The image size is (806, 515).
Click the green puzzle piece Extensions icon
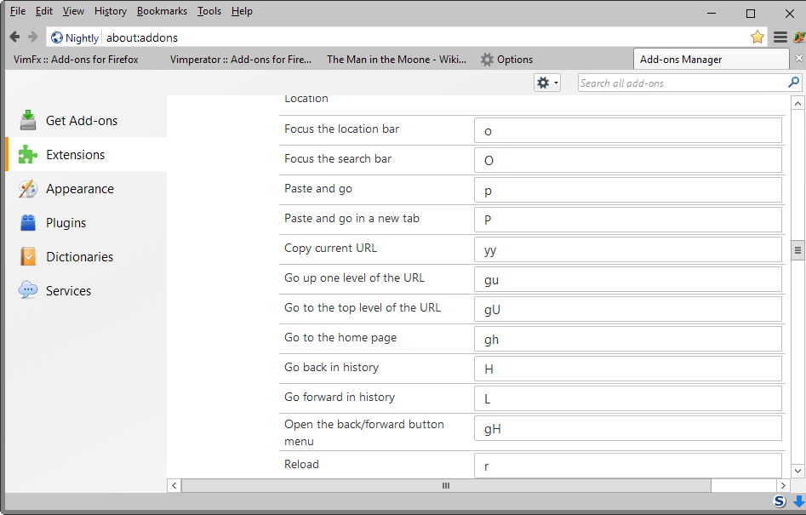pyautogui.click(x=28, y=154)
